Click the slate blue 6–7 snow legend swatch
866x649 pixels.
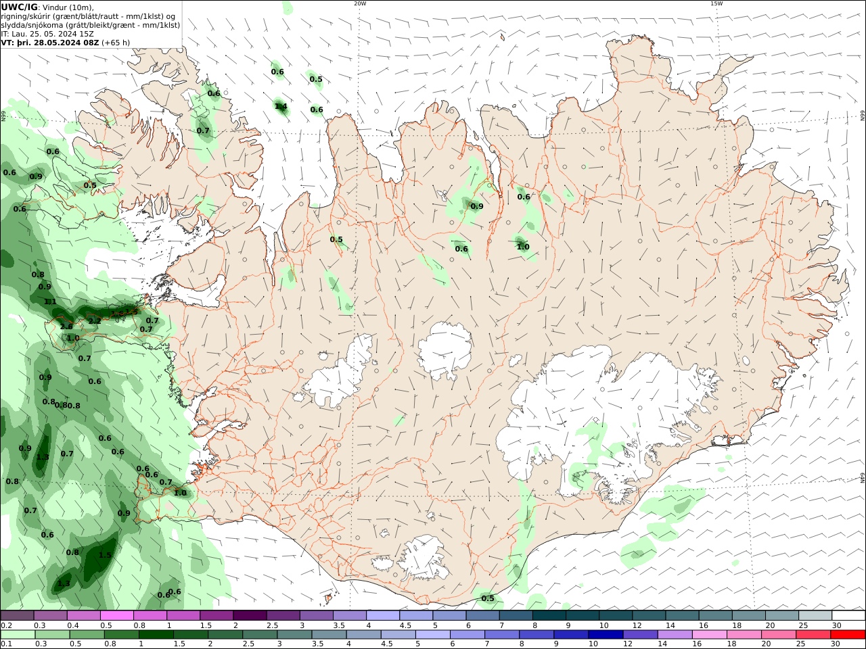(x=483, y=615)
